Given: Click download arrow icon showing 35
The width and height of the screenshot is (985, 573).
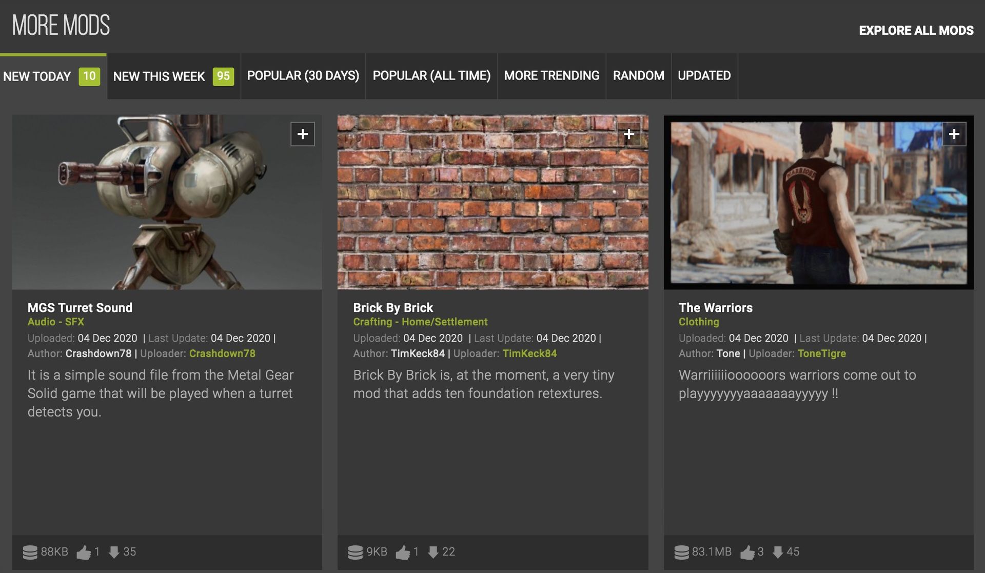Looking at the screenshot, I should [114, 552].
